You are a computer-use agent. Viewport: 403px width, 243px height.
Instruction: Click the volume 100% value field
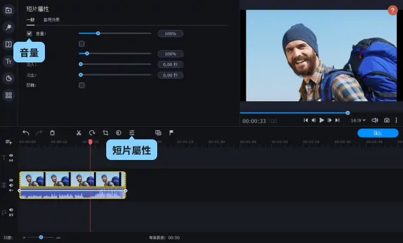coord(171,33)
